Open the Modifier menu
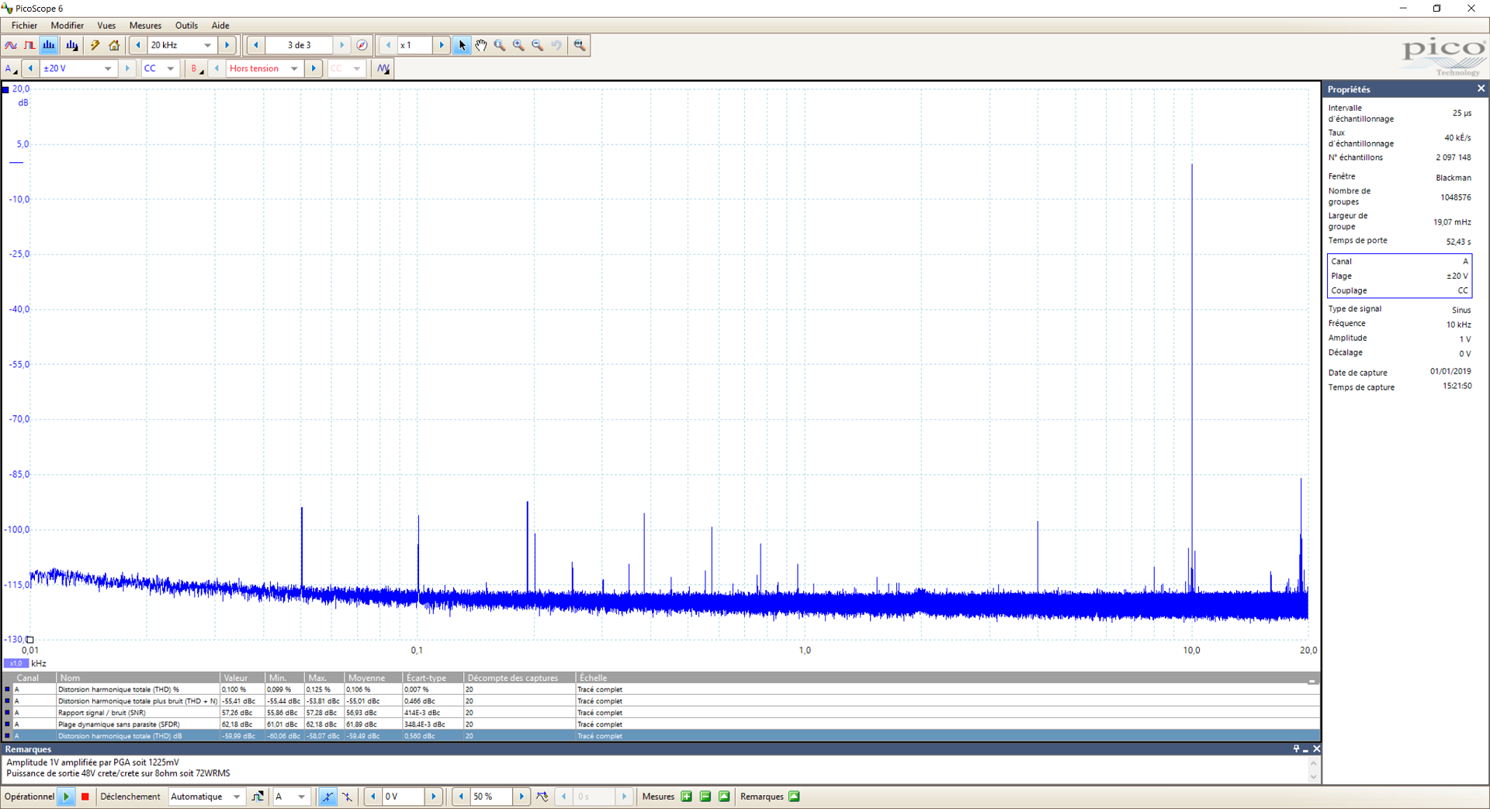Screen dimensions: 1490x809 pyautogui.click(x=68, y=26)
